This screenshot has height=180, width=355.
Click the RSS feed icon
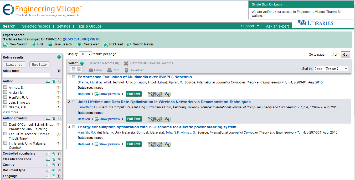106,44
